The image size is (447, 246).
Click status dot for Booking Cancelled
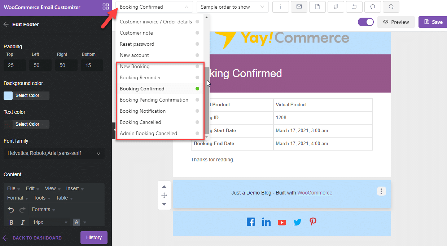point(197,122)
